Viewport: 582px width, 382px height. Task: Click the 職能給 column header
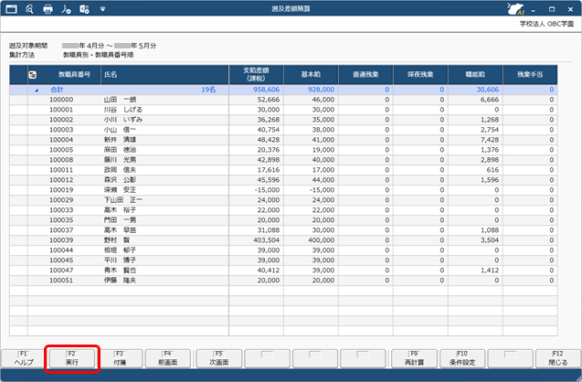click(475, 75)
